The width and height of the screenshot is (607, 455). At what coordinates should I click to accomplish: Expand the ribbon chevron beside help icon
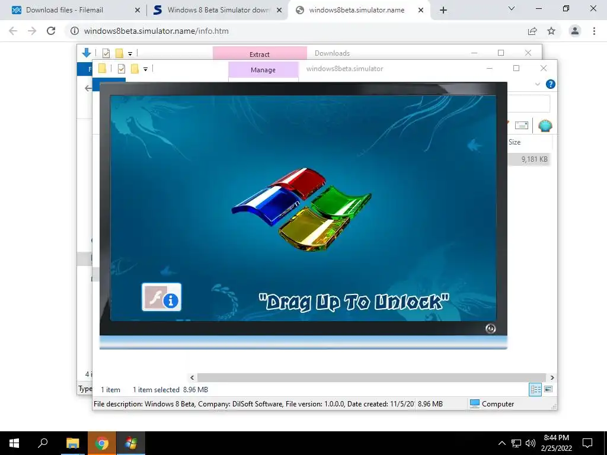(x=537, y=84)
